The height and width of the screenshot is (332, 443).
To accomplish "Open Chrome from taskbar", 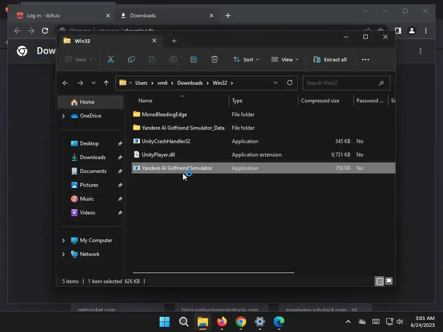I will pyautogui.click(x=241, y=322).
